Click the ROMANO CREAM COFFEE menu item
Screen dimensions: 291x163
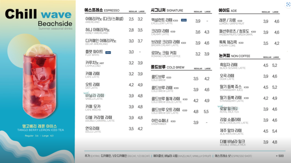tap(166, 54)
